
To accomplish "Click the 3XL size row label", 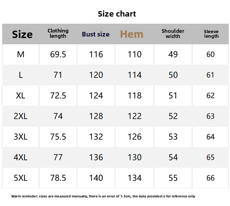I will point(21,137).
